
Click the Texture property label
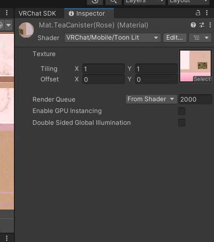44,54
